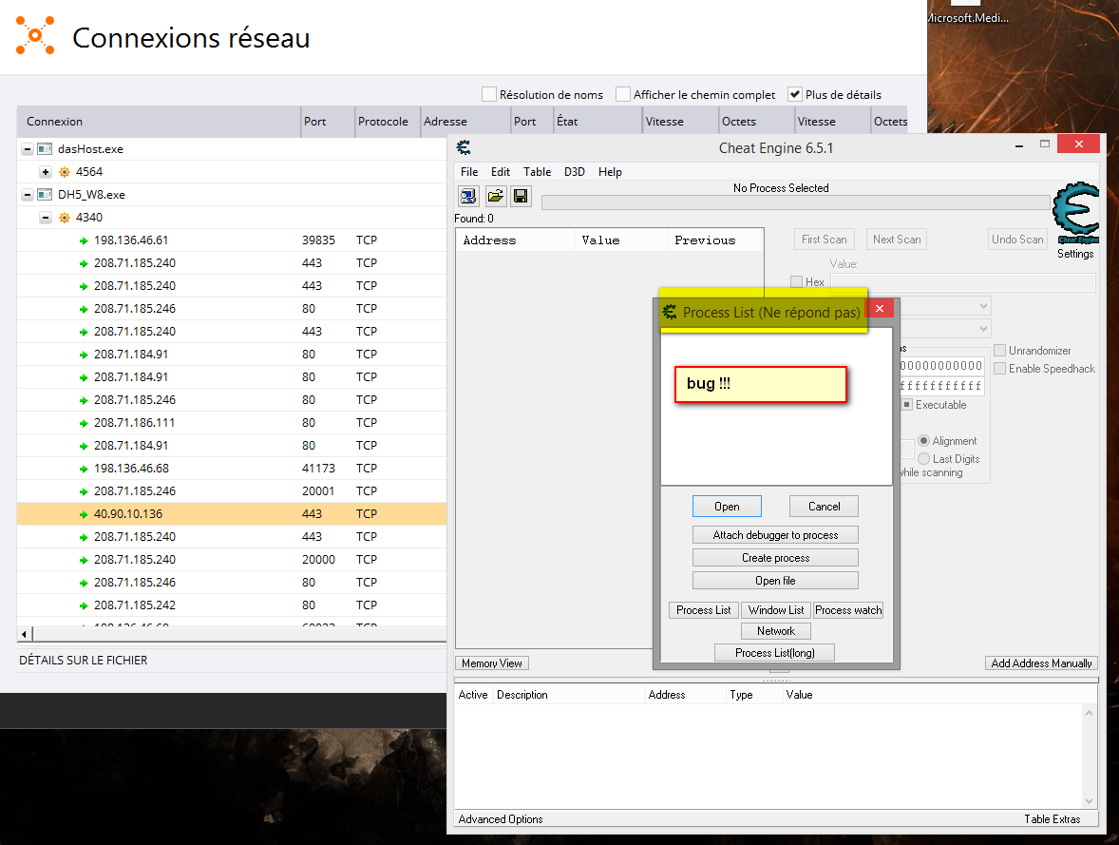Collapse the DH5_W8.exe tree node

click(x=27, y=195)
